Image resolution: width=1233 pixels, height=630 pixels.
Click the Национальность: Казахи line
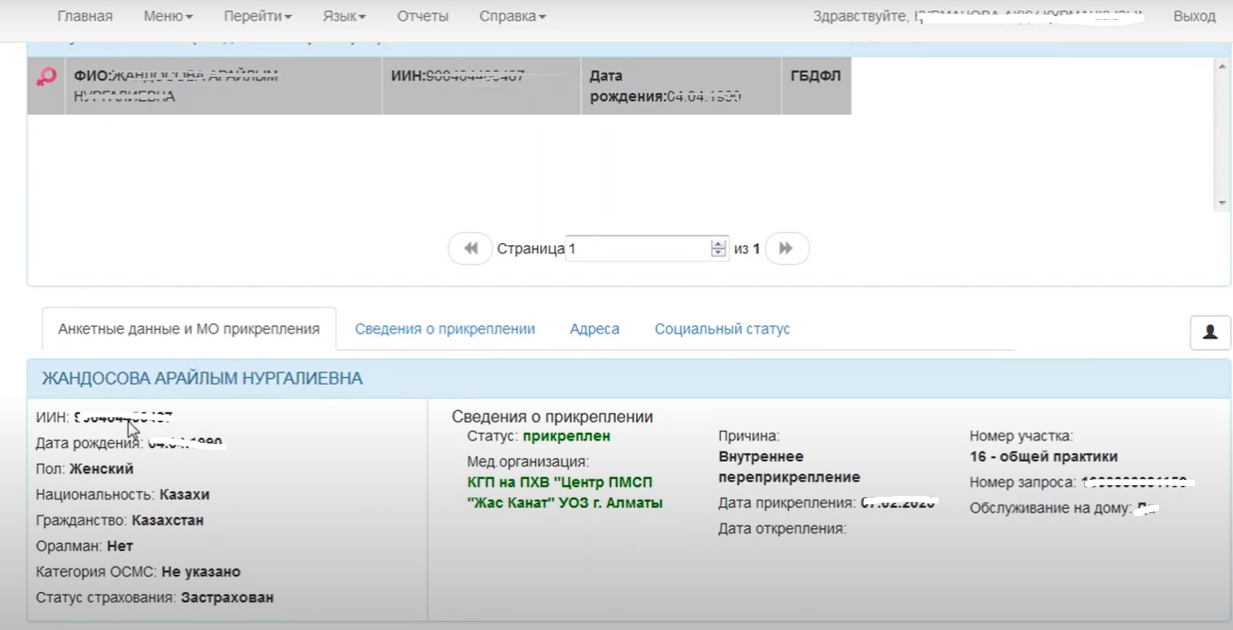(122, 495)
